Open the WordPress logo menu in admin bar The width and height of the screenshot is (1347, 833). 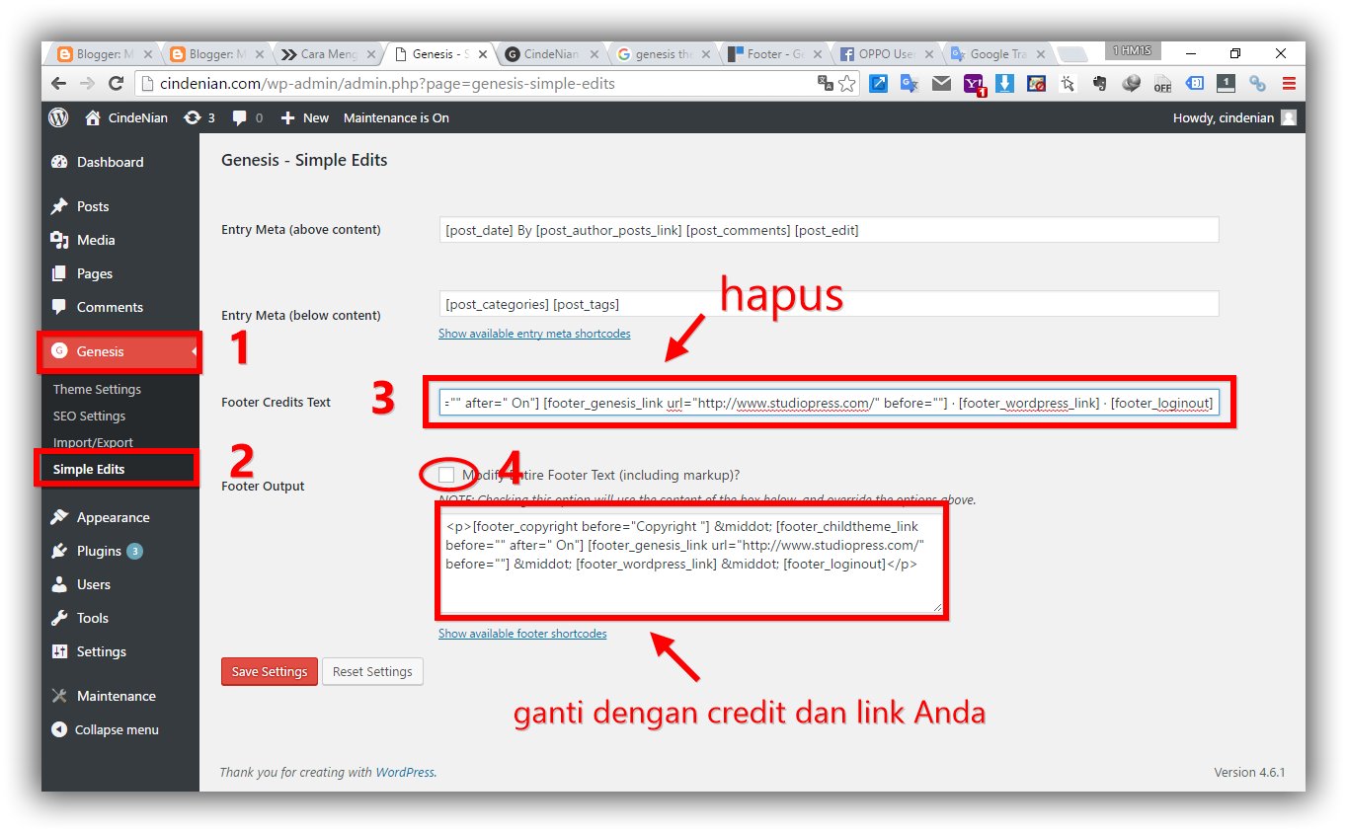pyautogui.click(x=59, y=117)
